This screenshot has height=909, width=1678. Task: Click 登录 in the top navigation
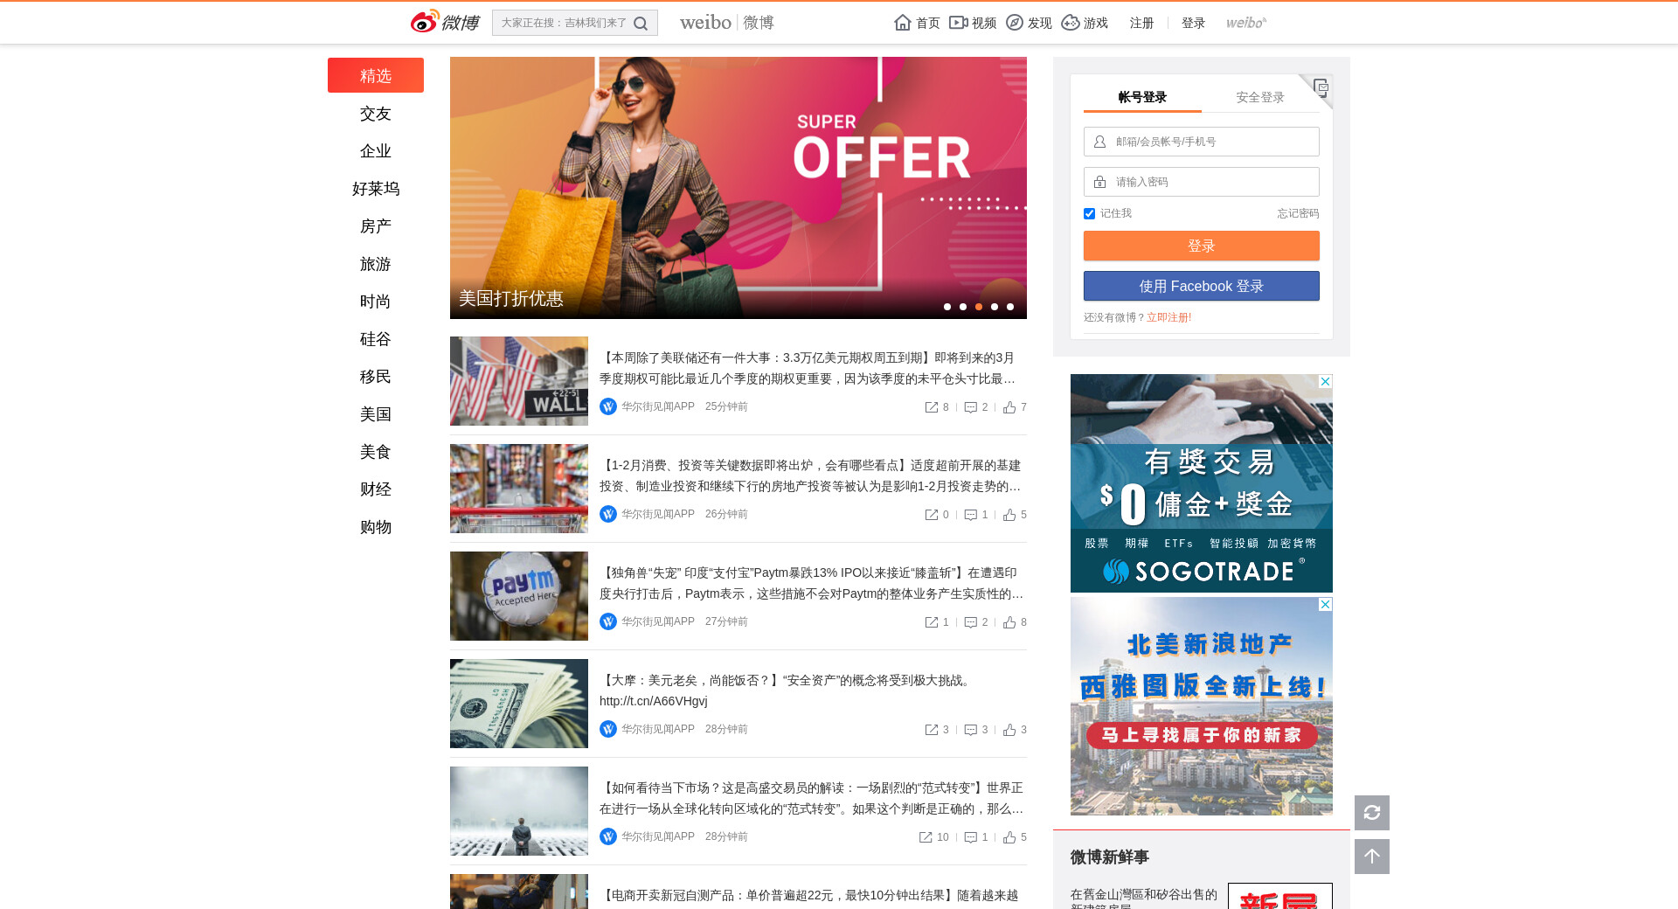pyautogui.click(x=1193, y=23)
